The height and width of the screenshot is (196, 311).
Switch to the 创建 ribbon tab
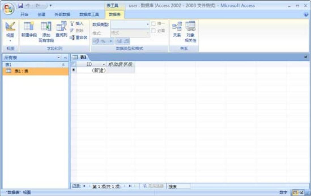41,14
